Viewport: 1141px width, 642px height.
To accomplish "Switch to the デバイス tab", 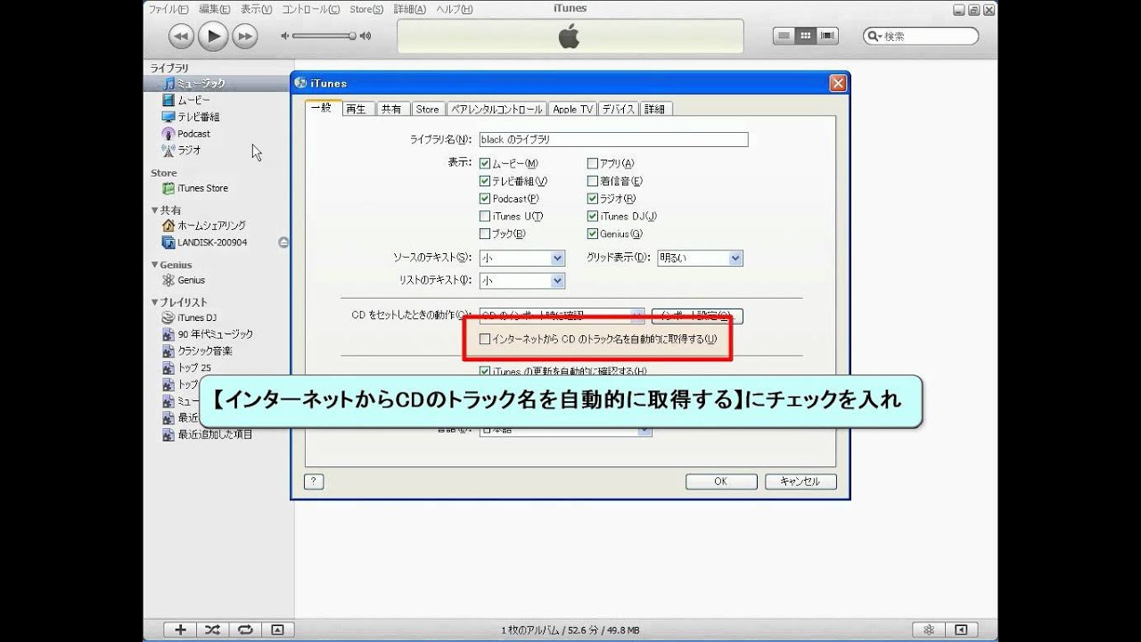I will click(618, 109).
